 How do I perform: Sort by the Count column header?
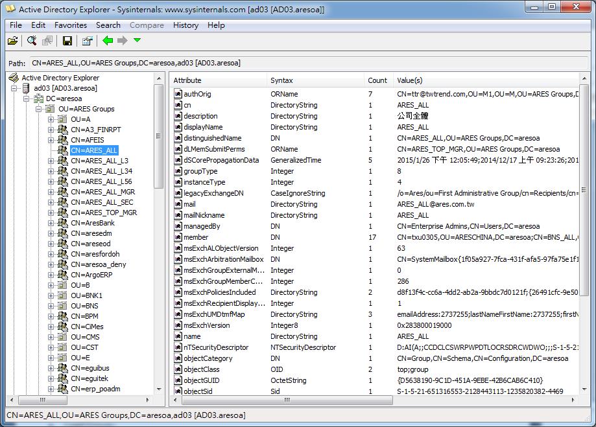[378, 80]
